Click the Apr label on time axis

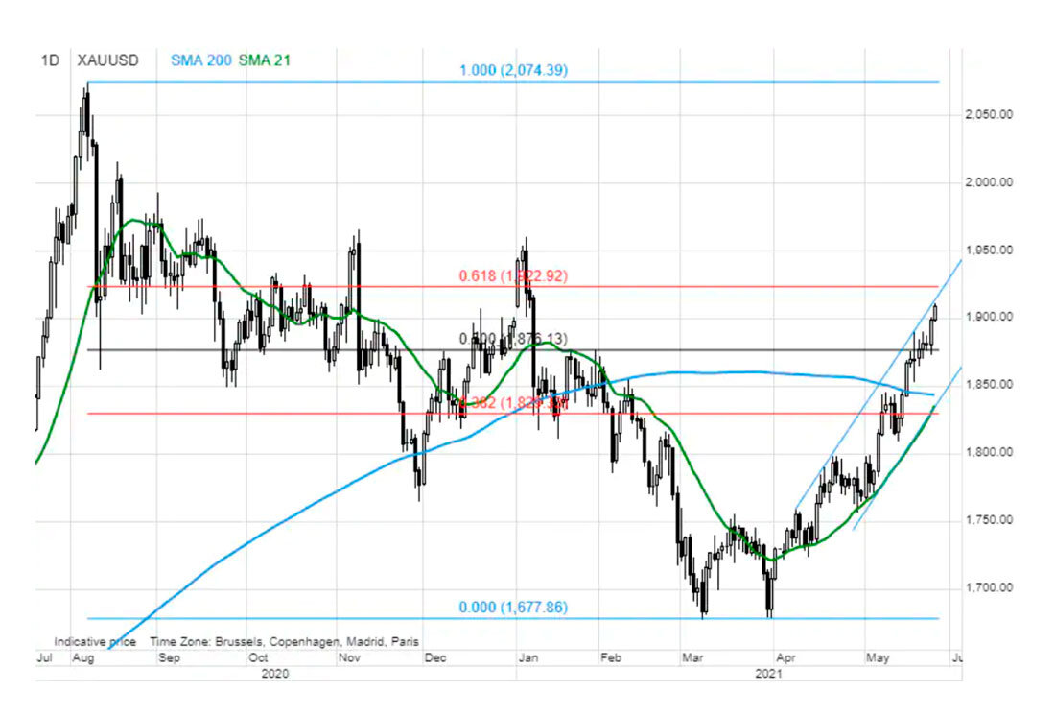pyautogui.click(x=785, y=658)
